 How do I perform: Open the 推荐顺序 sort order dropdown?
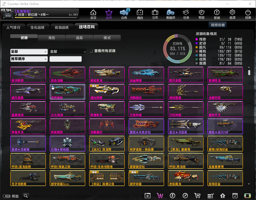pyautogui.click(x=29, y=59)
